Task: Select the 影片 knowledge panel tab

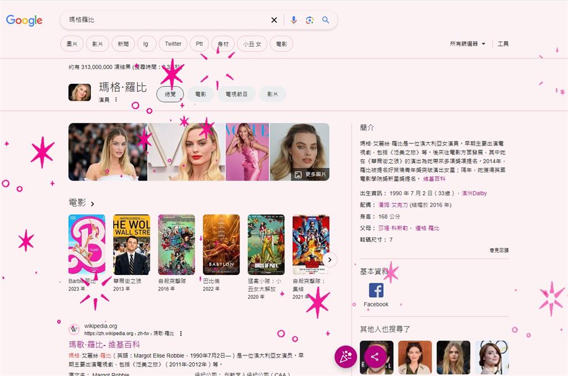Action: pyautogui.click(x=272, y=94)
